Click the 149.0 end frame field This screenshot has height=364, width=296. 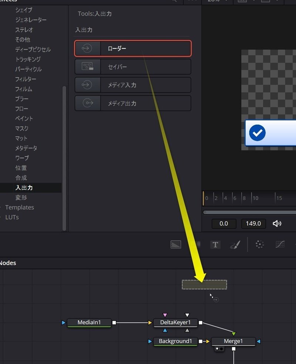[253, 224]
